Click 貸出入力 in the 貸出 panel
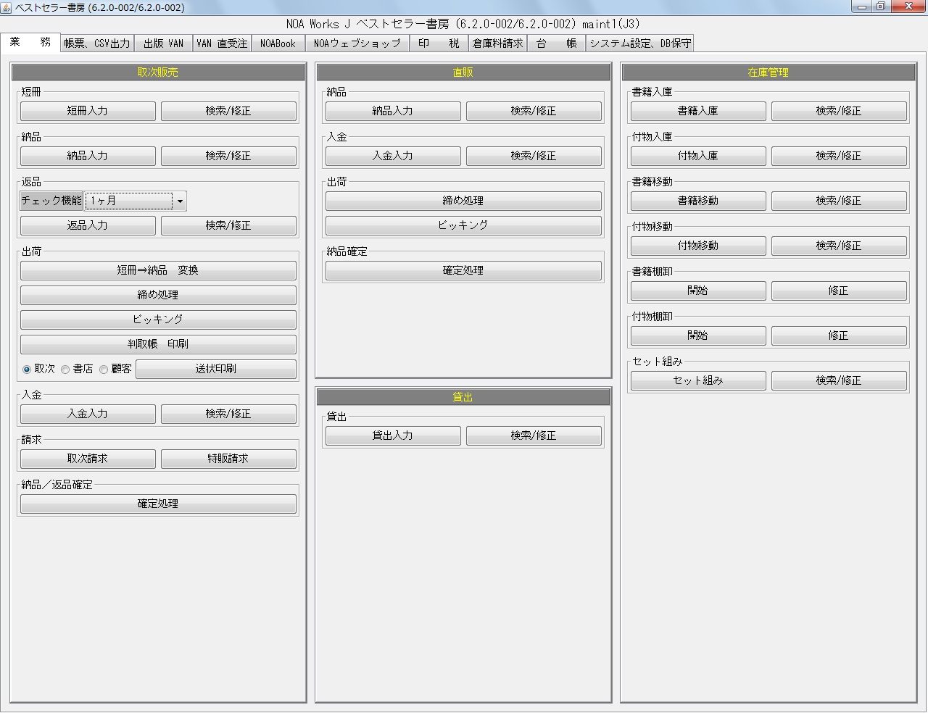 point(391,435)
